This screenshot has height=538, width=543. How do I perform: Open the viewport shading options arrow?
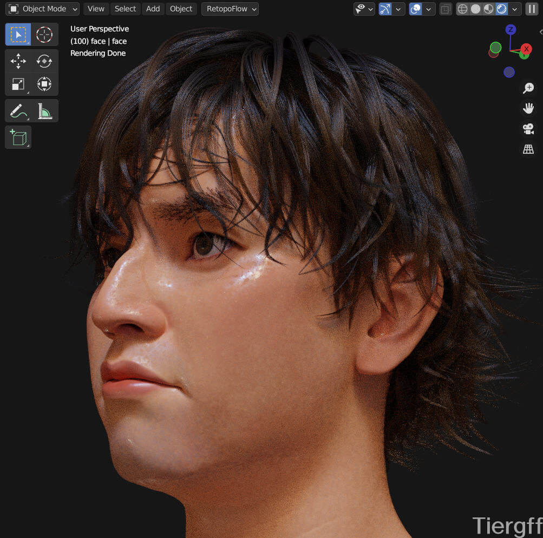point(514,9)
